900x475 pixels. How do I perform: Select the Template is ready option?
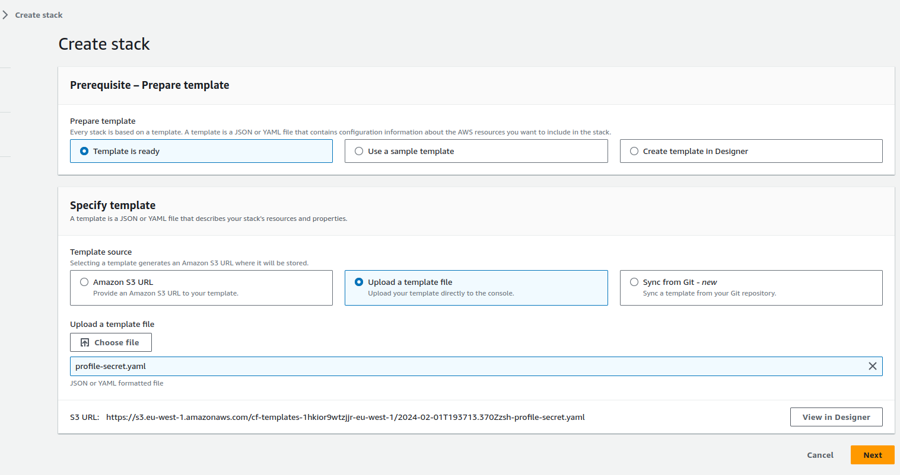tap(201, 151)
